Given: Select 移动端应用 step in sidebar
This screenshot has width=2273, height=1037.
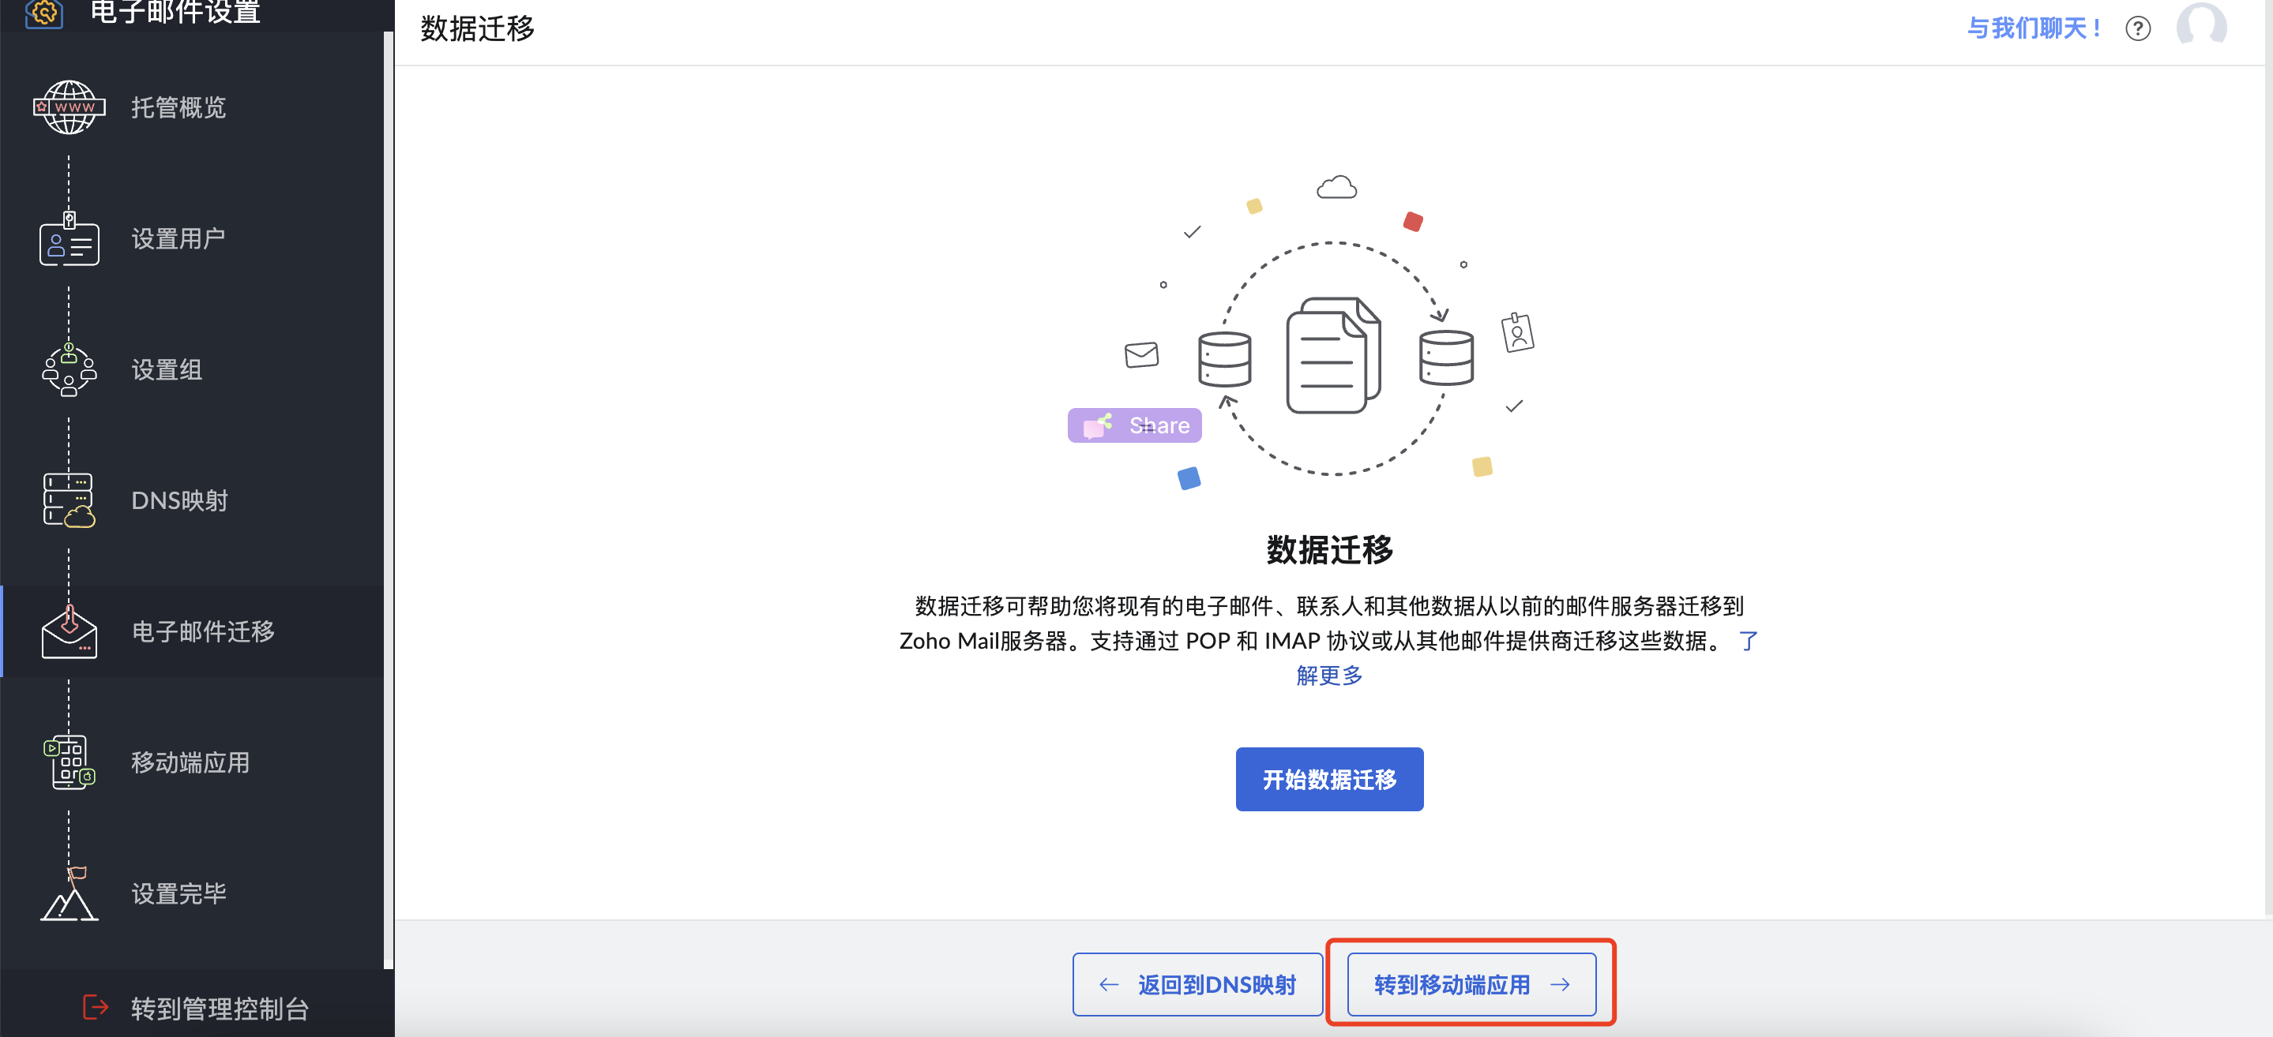Looking at the screenshot, I should coord(190,762).
